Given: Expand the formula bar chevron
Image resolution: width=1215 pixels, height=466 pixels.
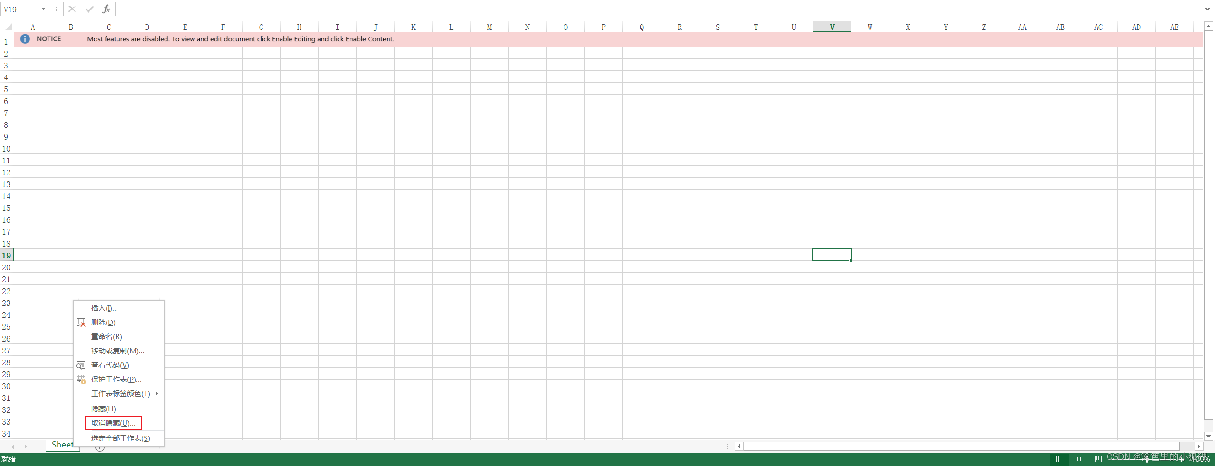Looking at the screenshot, I should coord(1207,9).
